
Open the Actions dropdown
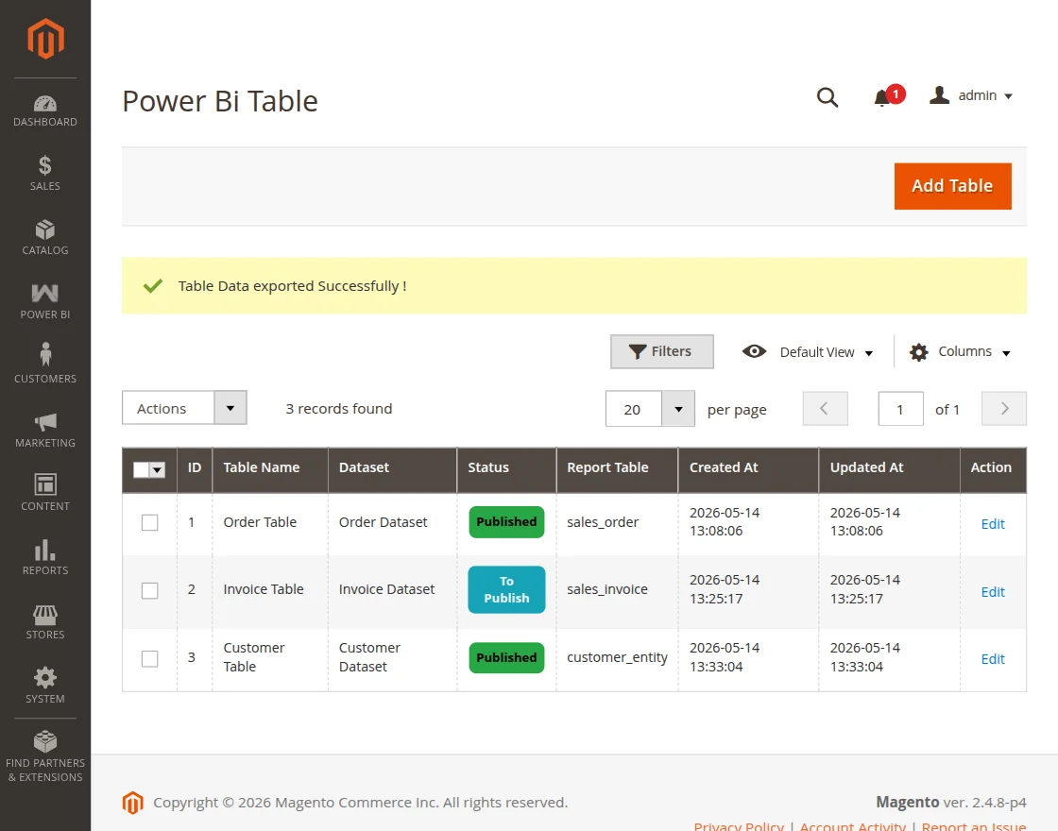tap(184, 408)
